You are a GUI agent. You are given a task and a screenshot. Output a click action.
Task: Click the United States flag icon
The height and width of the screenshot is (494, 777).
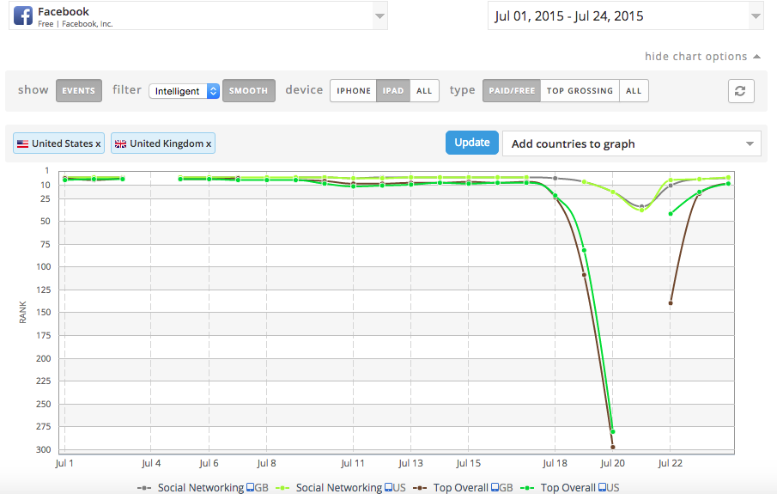pyautogui.click(x=23, y=143)
